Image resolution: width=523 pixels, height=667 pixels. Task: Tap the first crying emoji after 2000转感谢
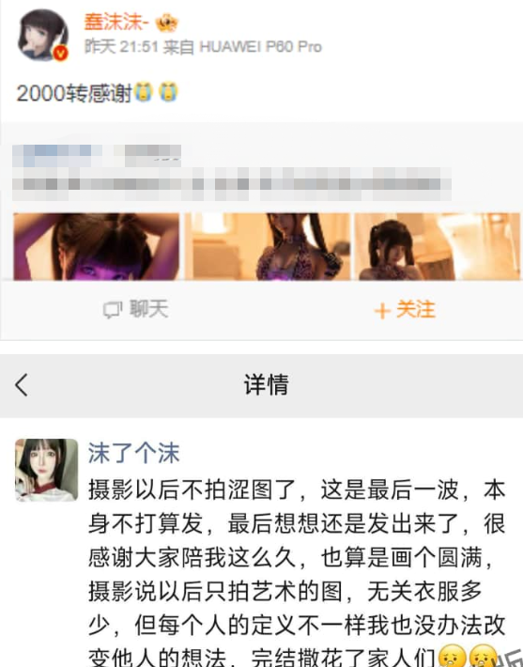tap(144, 92)
